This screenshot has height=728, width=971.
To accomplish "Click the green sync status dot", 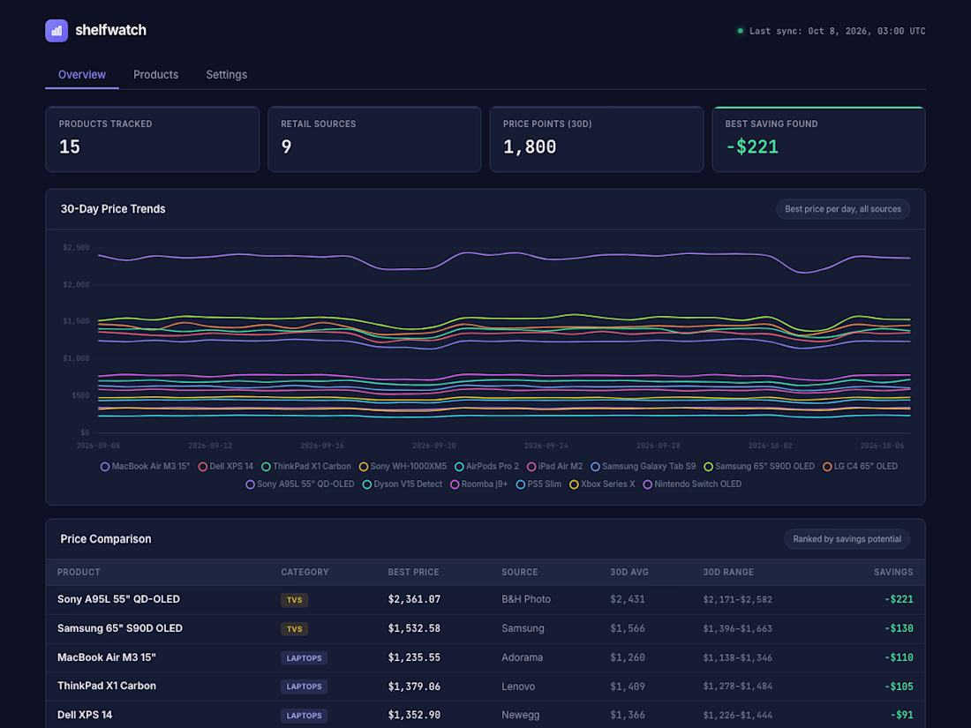I will [x=740, y=30].
